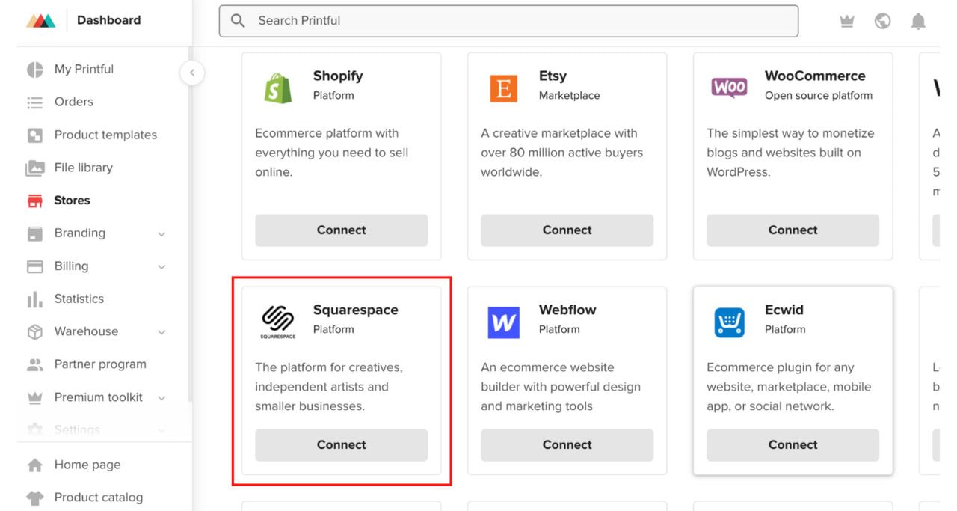This screenshot has height=511, width=957.
Task: Open My Printful pie chart icon
Action: point(35,70)
